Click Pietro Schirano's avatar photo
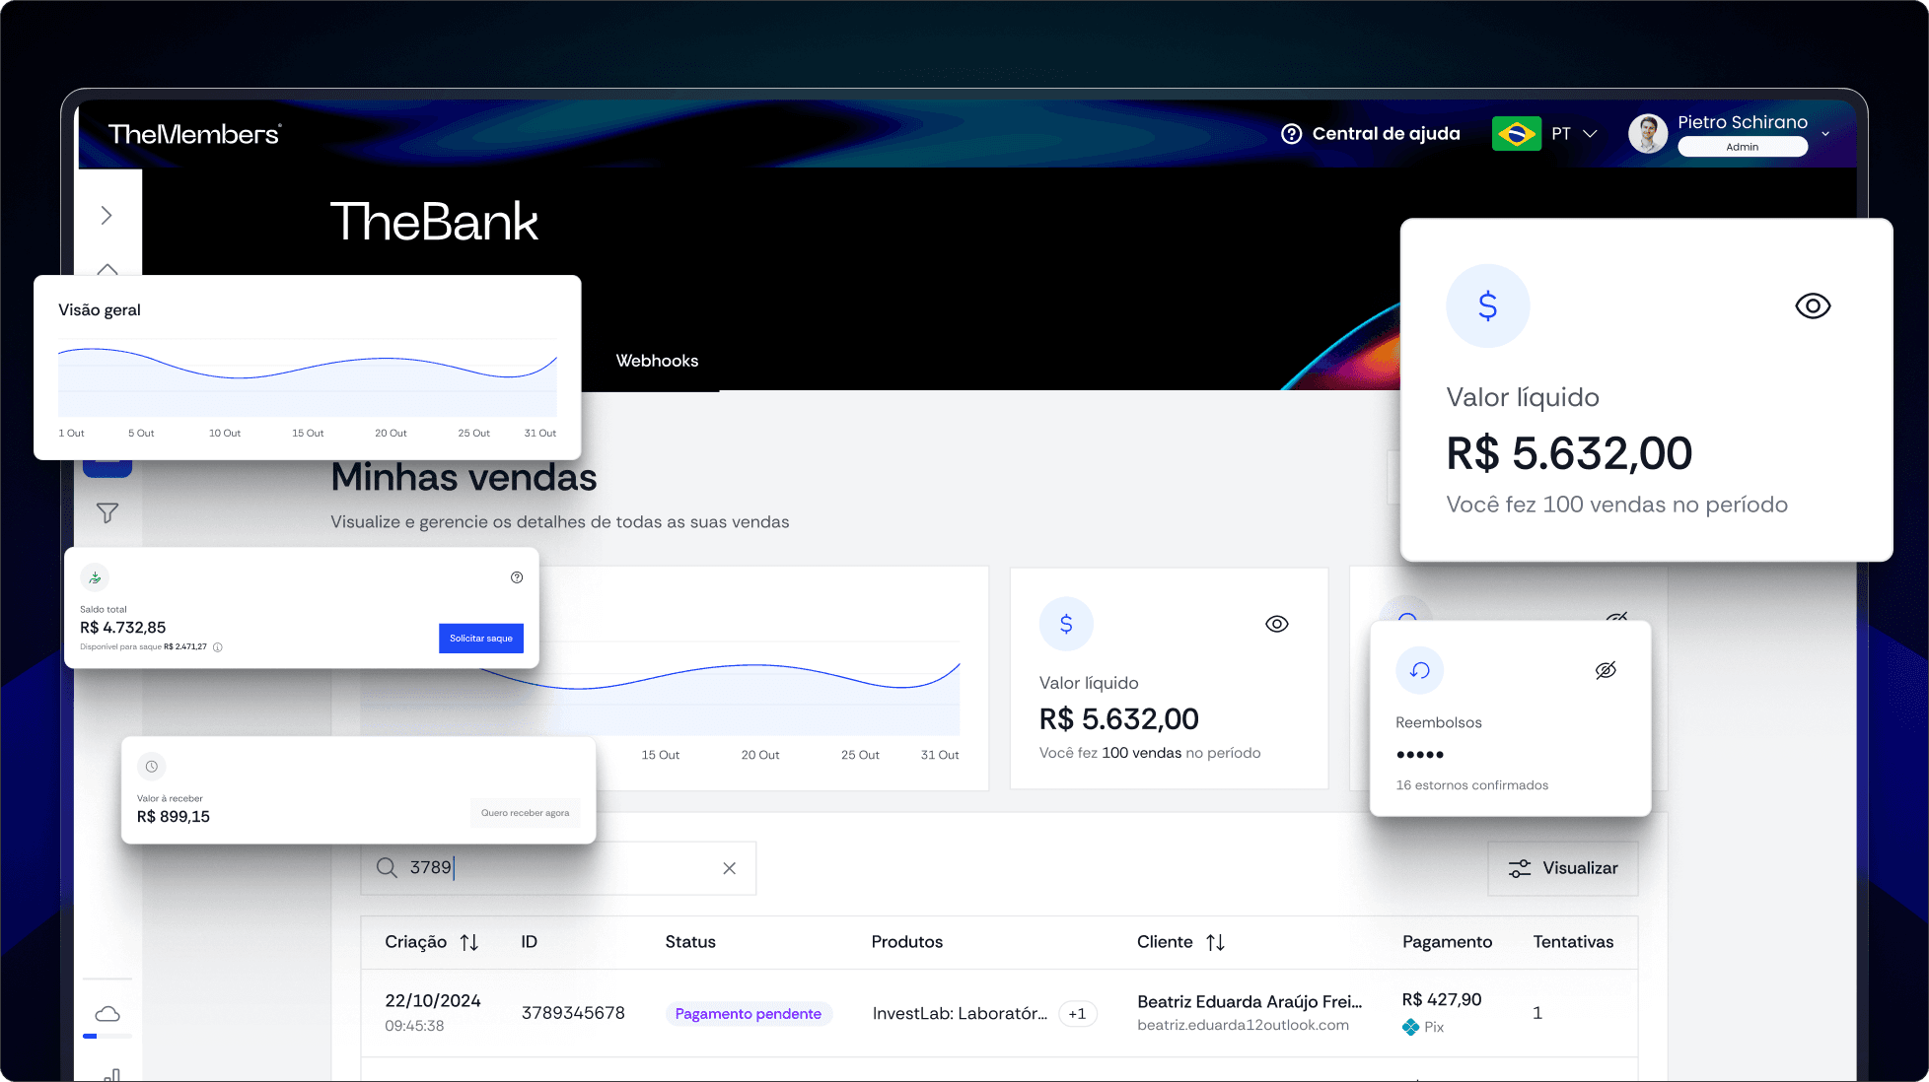This screenshot has width=1929, height=1082. (x=1648, y=134)
